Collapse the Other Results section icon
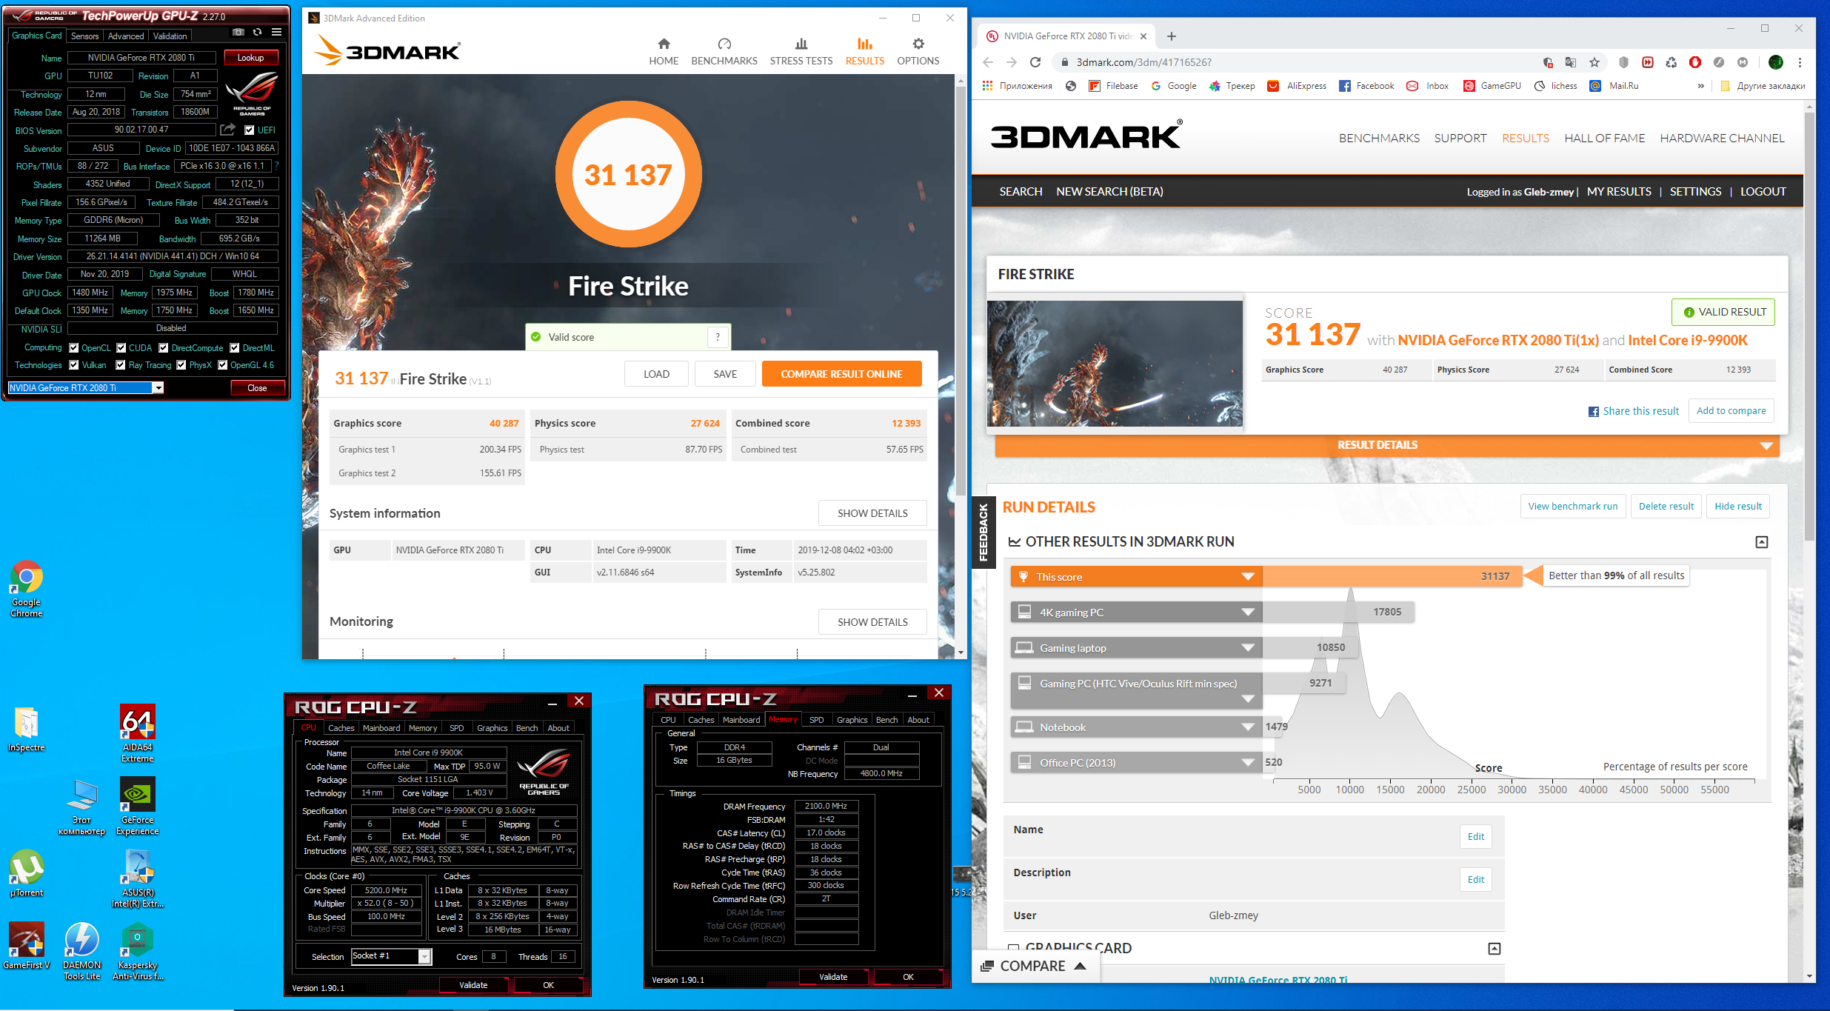 pyautogui.click(x=1762, y=542)
